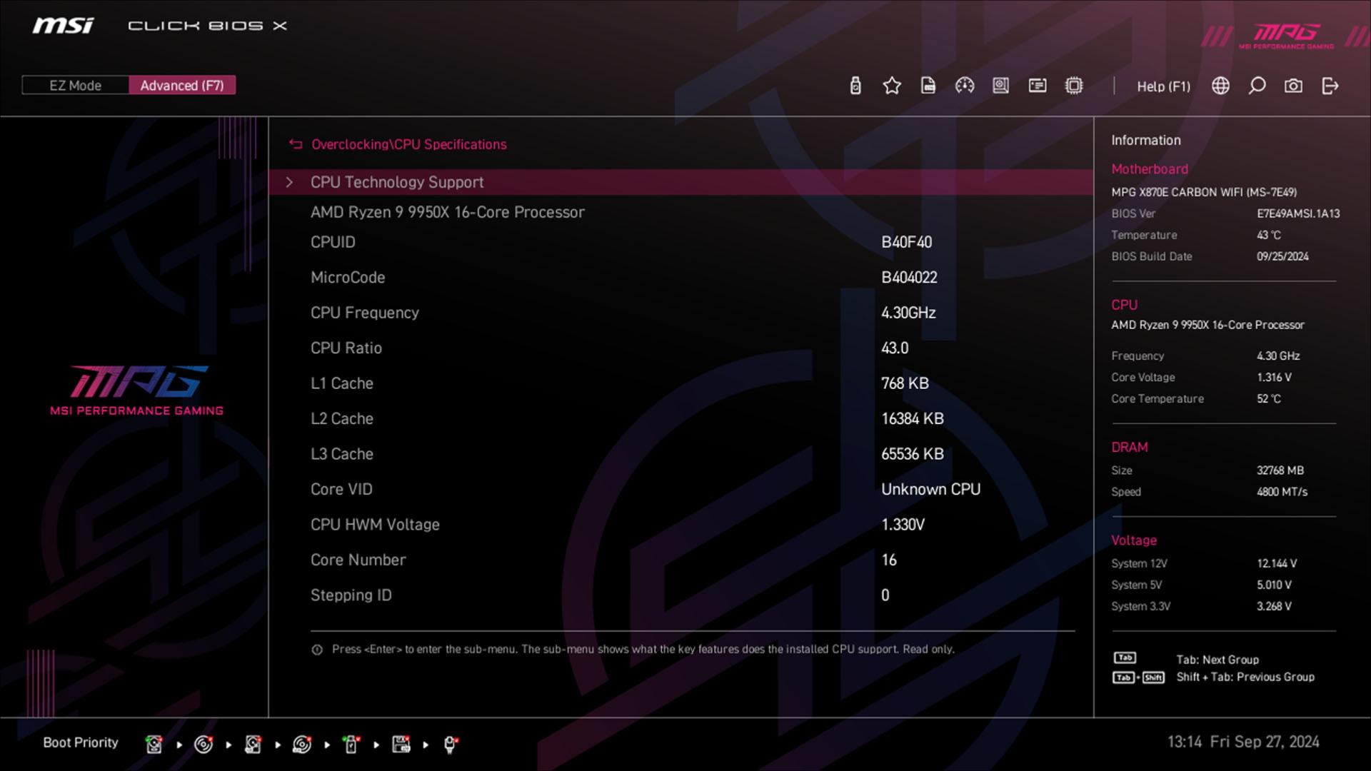
Task: Click the CPU HWM Voltage value 1.330V
Action: tap(903, 525)
